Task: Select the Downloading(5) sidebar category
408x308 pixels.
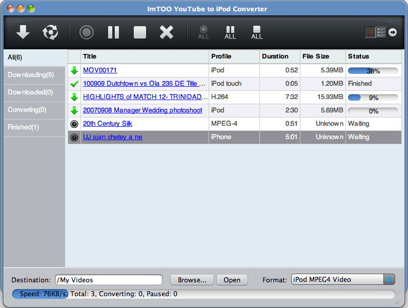Action: tap(34, 75)
